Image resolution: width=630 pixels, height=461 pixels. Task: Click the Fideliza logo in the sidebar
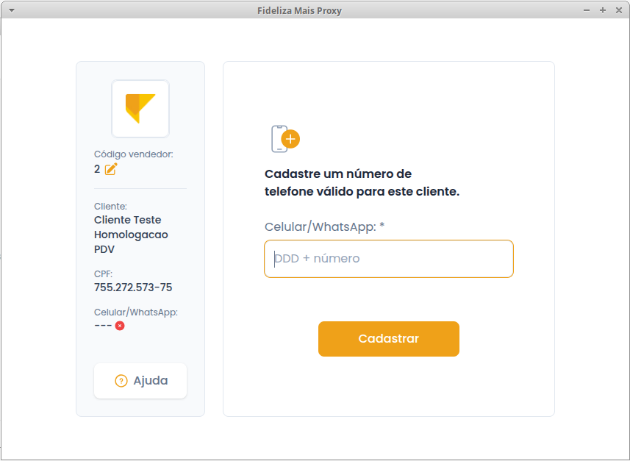click(140, 109)
